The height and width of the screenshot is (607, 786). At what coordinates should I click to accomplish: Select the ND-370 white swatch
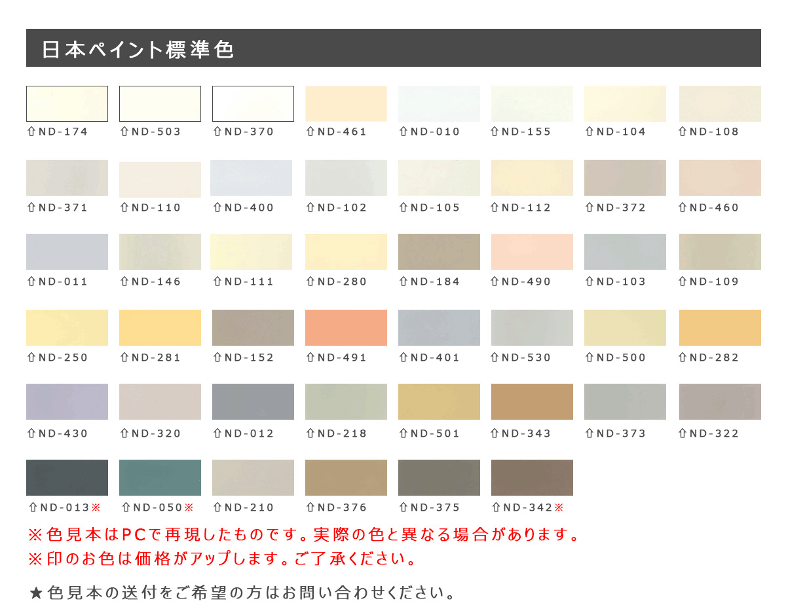(253, 103)
